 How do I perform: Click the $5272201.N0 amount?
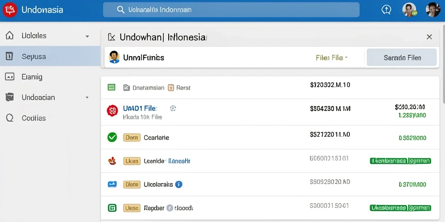[x=330, y=134]
